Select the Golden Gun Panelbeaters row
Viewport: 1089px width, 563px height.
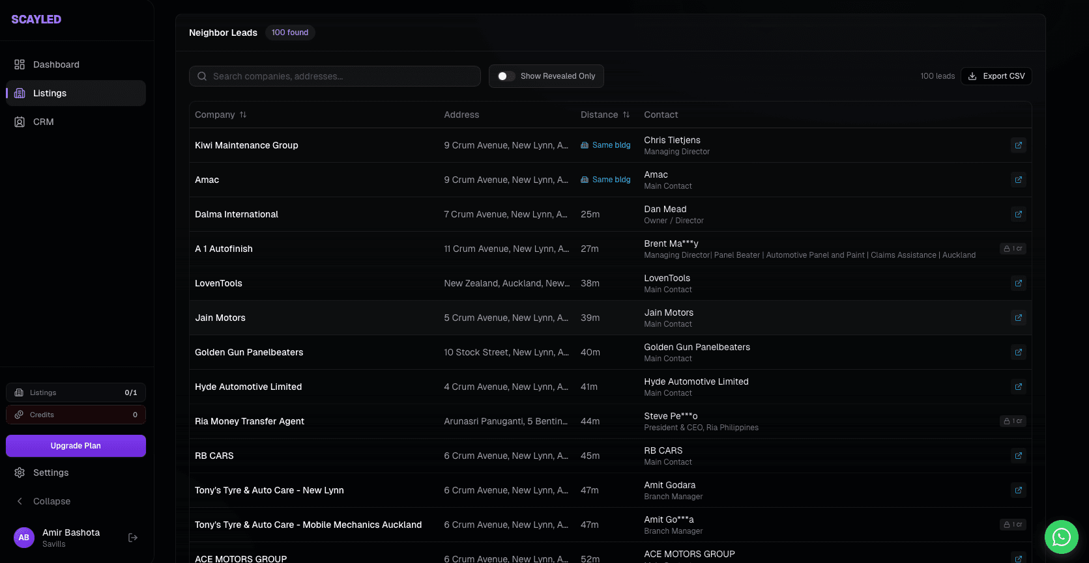coord(249,352)
